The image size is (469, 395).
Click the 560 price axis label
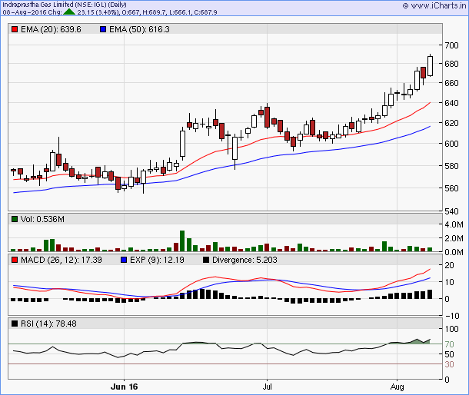[x=451, y=188]
